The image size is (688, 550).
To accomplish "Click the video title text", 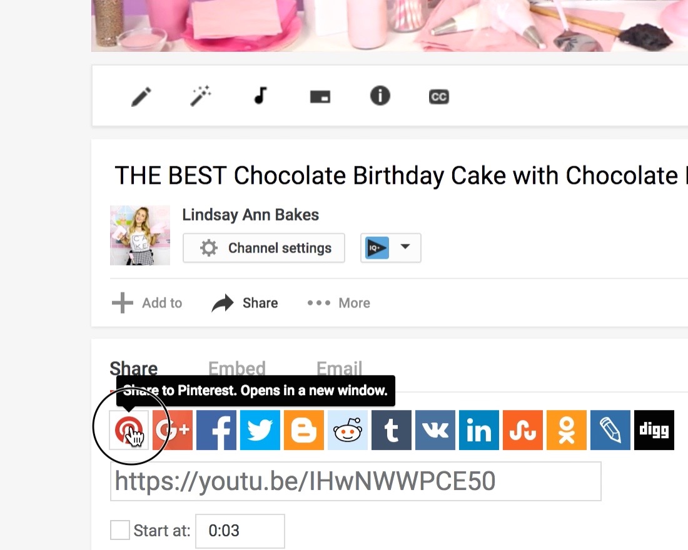I will click(x=401, y=176).
